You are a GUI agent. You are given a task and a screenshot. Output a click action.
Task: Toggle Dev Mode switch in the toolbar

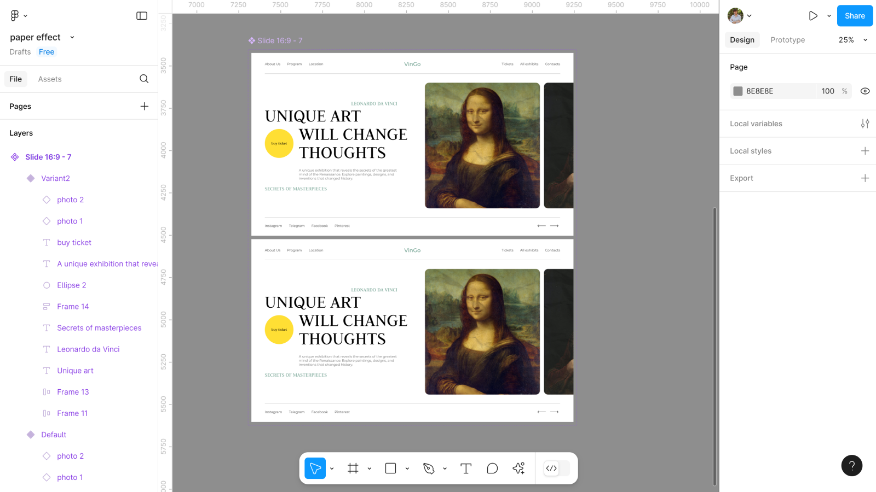[x=557, y=468]
